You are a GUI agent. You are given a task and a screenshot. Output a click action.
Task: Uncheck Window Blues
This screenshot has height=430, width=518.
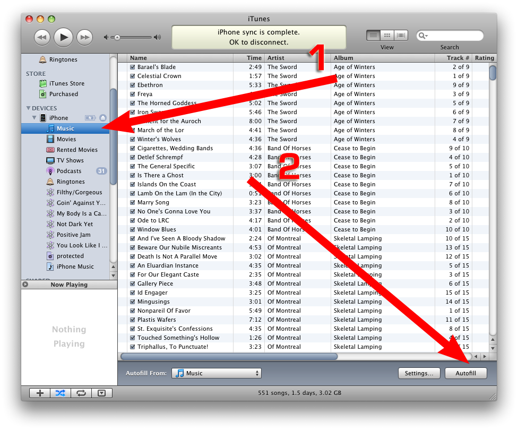click(133, 229)
